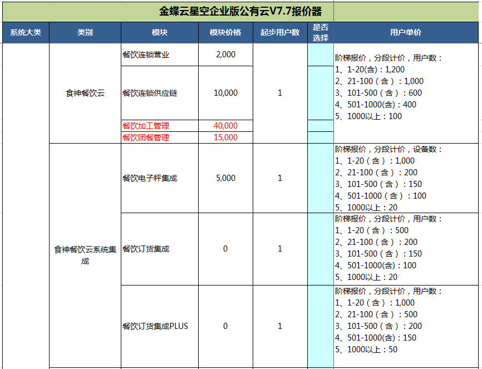Click the 餐饮连锁供应链 module cell

159,93
